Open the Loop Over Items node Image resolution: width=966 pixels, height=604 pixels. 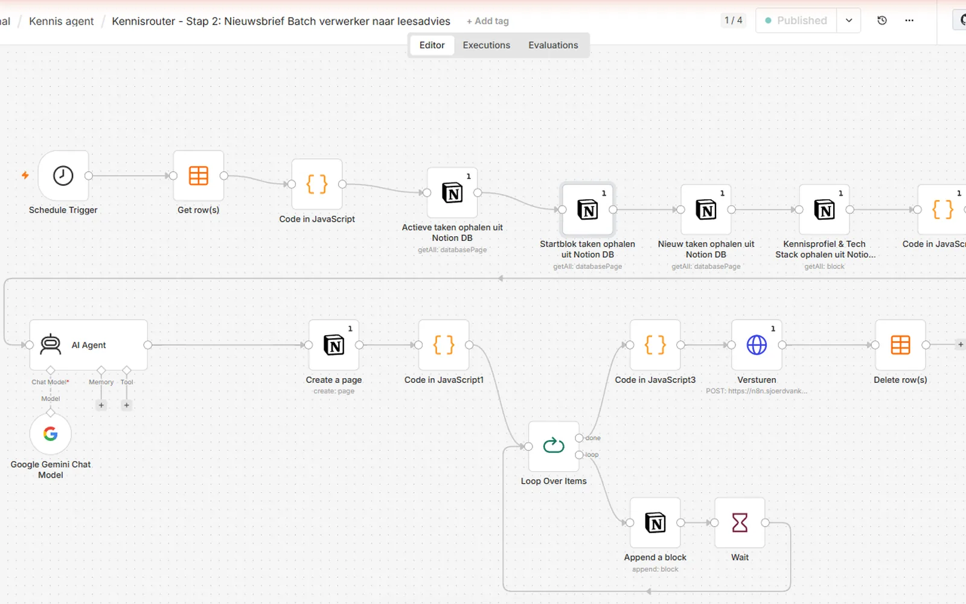pos(554,446)
